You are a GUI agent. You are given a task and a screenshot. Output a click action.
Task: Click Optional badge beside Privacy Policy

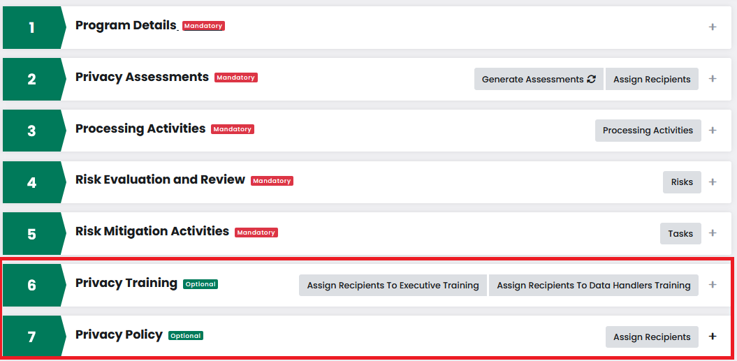[186, 336]
